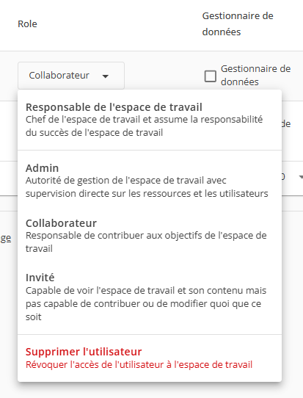Select the Invité role option

[x=150, y=297]
